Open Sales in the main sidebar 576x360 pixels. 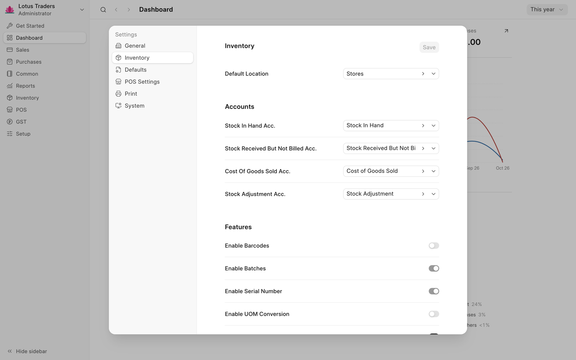[45, 50]
